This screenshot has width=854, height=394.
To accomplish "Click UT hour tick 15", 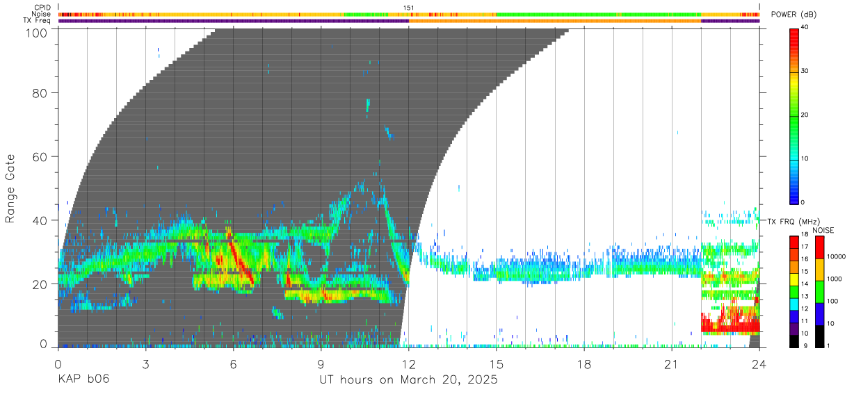I will click(497, 363).
